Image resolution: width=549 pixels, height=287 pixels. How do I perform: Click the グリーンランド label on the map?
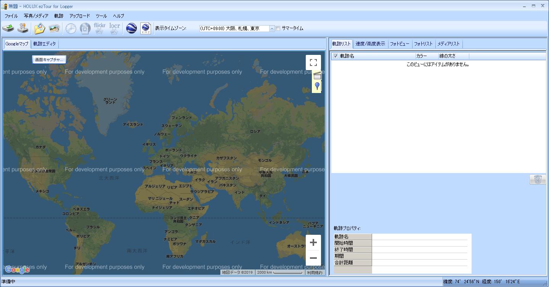(x=110, y=101)
